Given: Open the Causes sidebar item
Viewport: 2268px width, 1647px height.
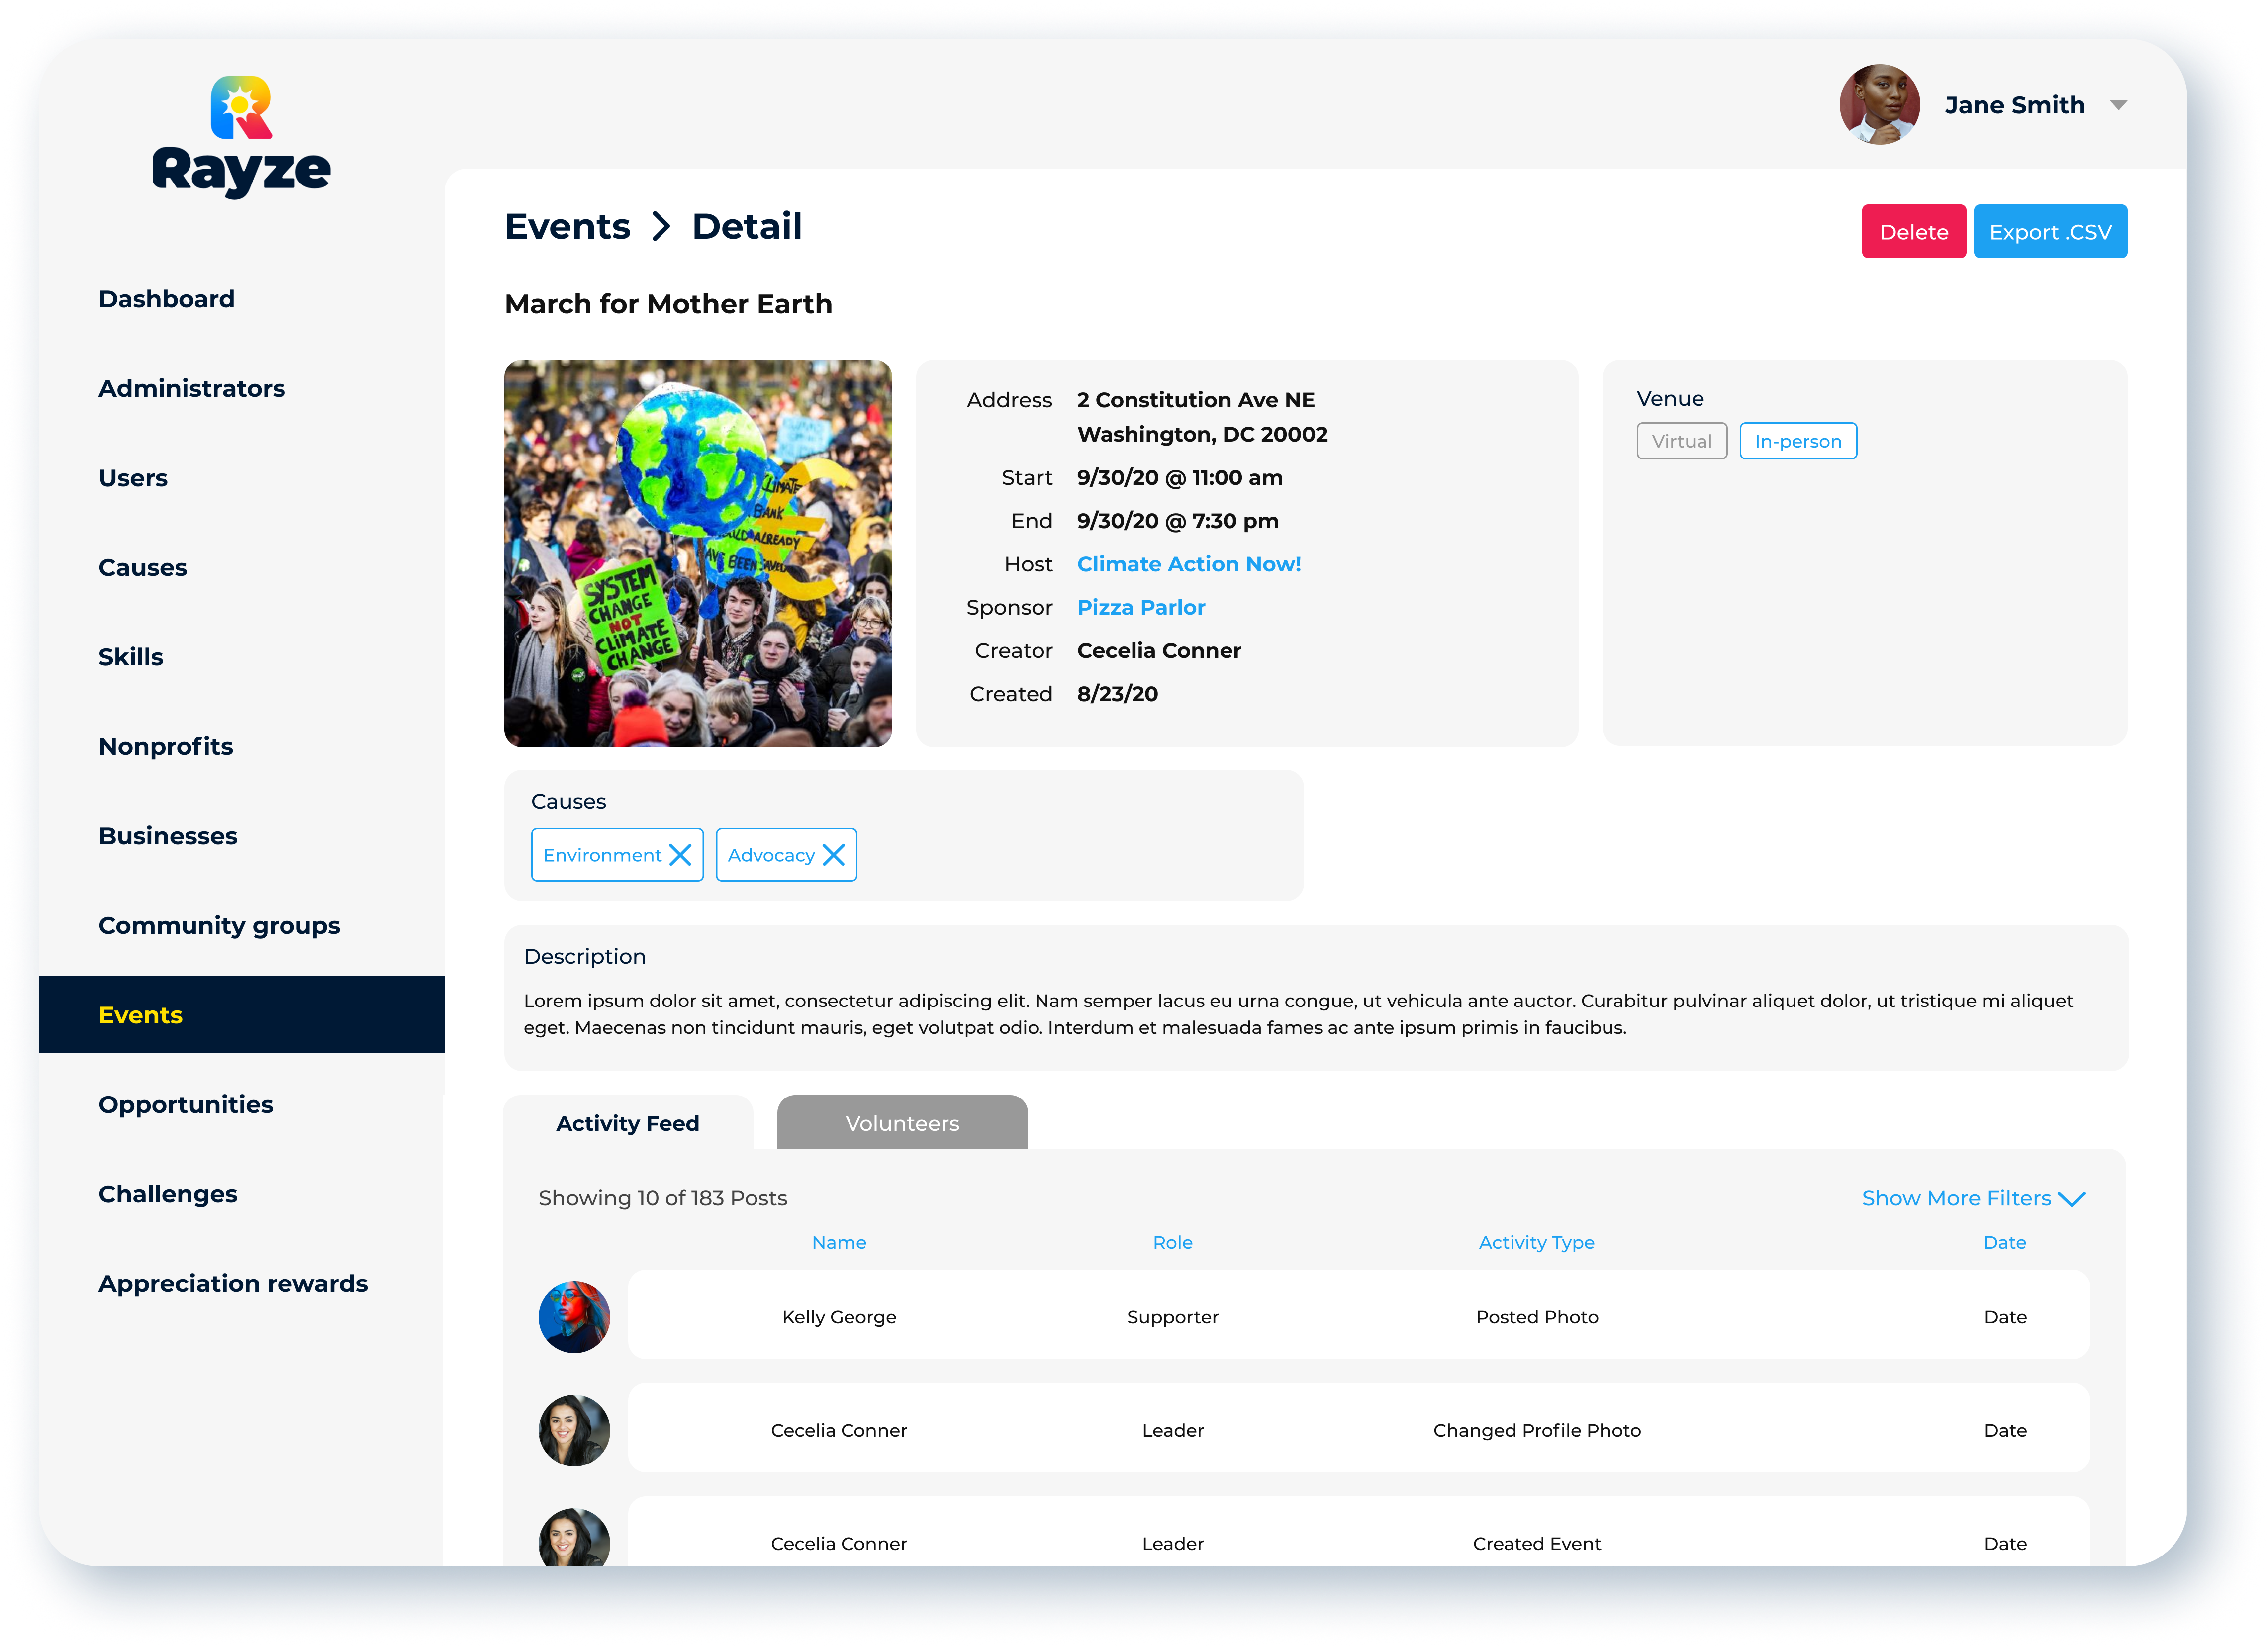Looking at the screenshot, I should coord(143,567).
